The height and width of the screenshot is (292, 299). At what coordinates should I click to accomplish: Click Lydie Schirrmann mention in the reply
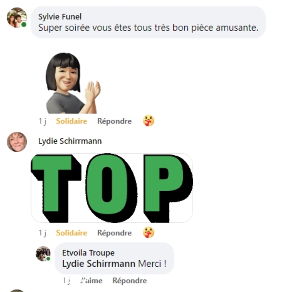click(99, 264)
